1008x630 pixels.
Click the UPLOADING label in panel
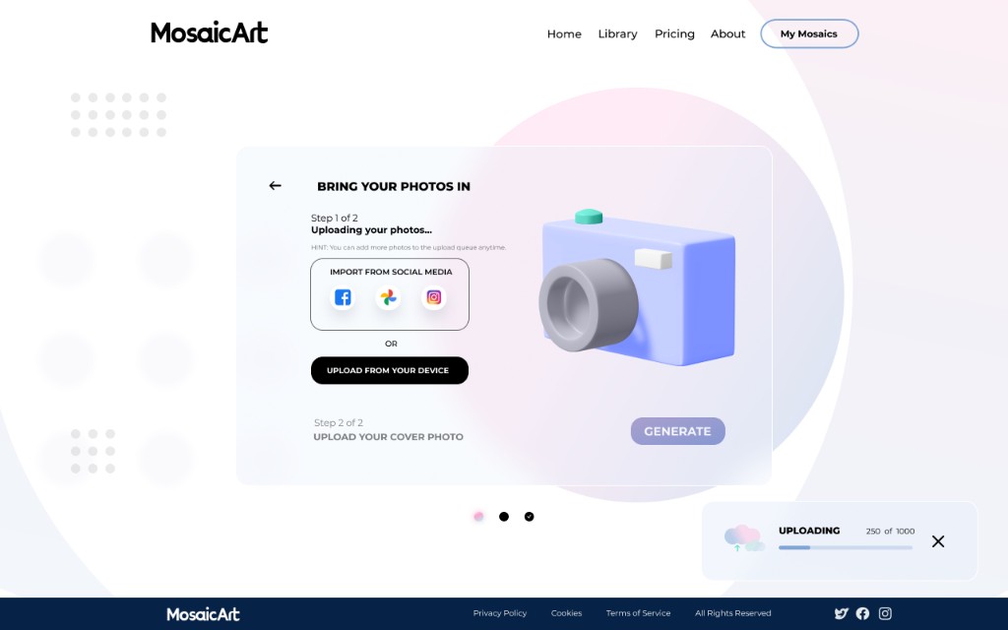click(x=809, y=531)
